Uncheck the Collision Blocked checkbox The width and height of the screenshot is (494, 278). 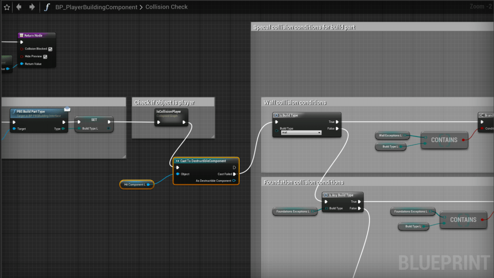click(50, 49)
